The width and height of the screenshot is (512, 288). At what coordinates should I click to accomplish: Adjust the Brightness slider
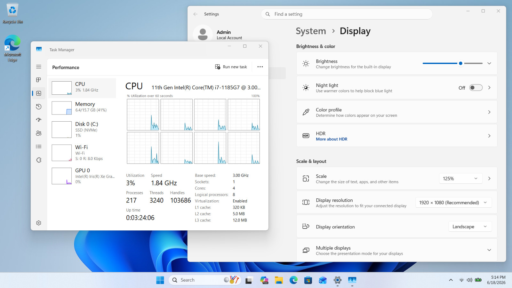tap(452, 63)
